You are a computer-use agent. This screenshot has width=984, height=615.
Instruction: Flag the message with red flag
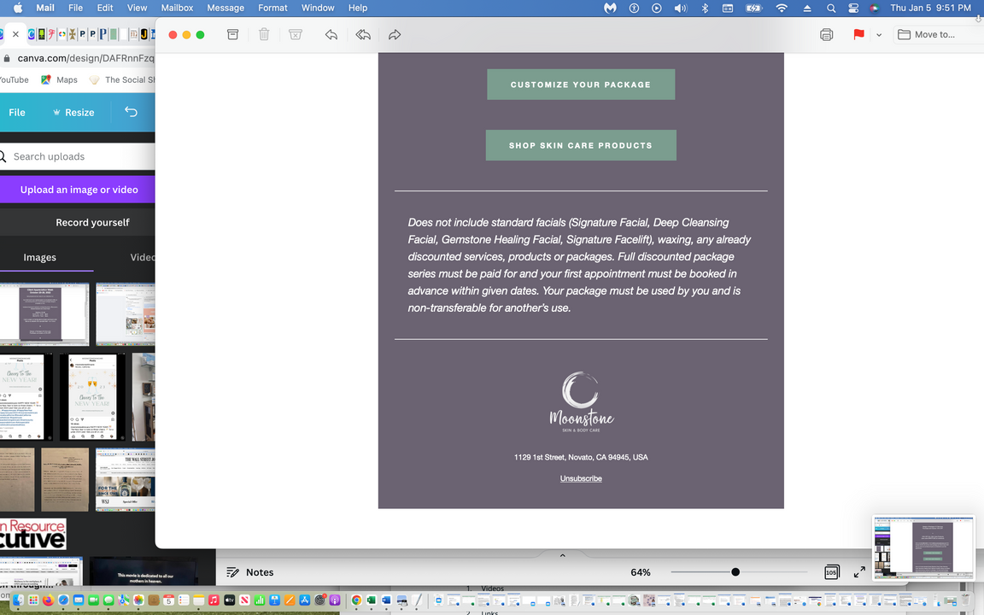coord(858,35)
